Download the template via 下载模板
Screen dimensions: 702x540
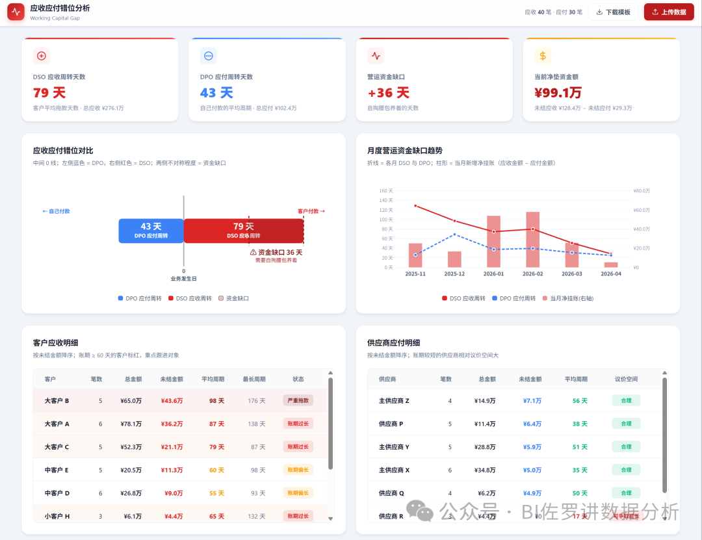(x=613, y=12)
